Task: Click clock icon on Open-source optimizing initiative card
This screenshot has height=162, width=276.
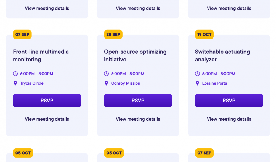Action: [106, 74]
